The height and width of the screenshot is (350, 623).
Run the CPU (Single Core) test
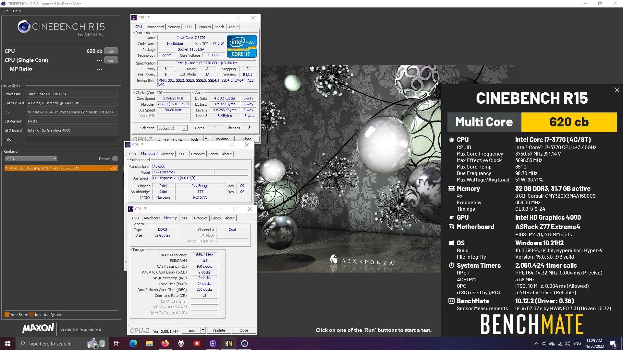pos(111,60)
